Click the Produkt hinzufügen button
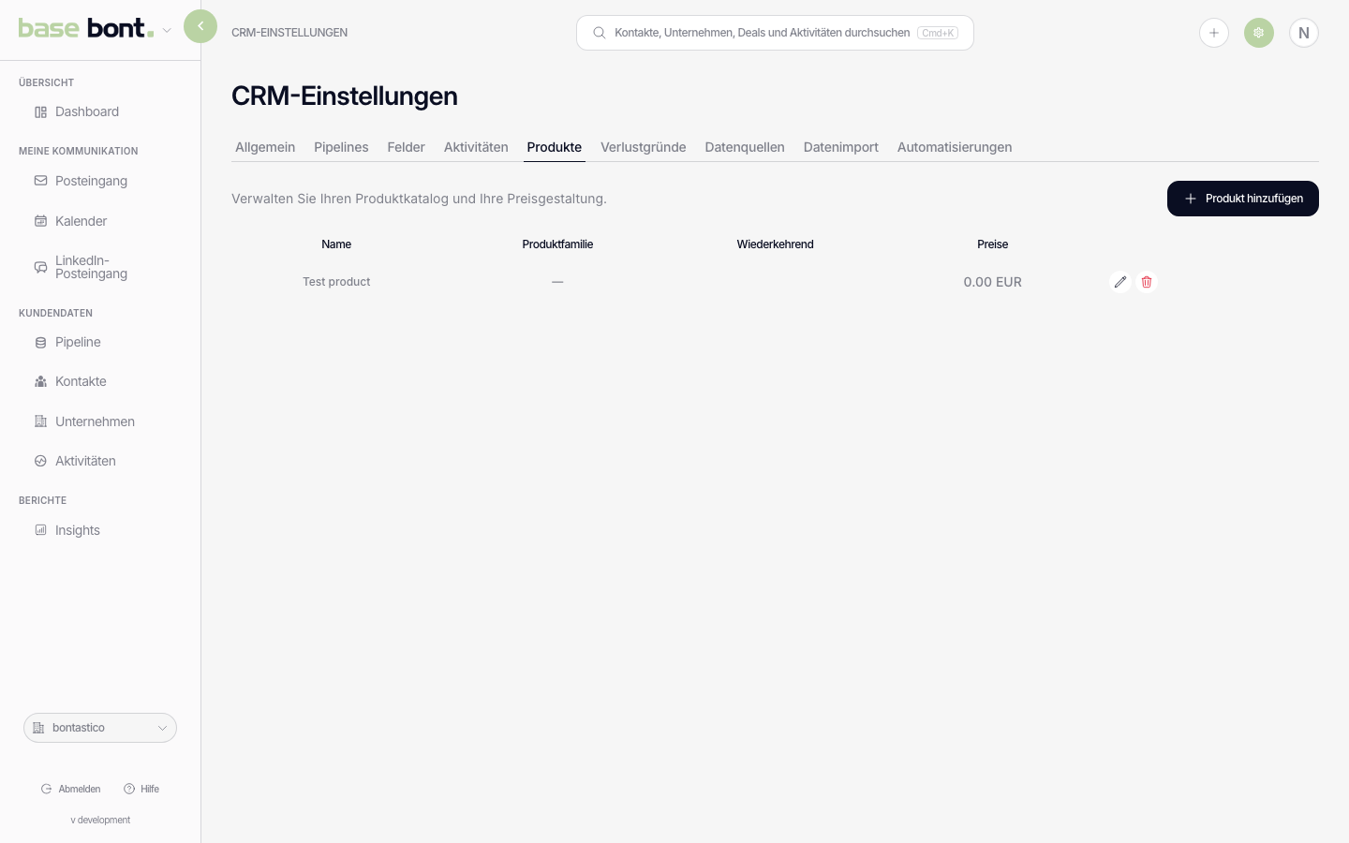The height and width of the screenshot is (843, 1349). coord(1243,199)
